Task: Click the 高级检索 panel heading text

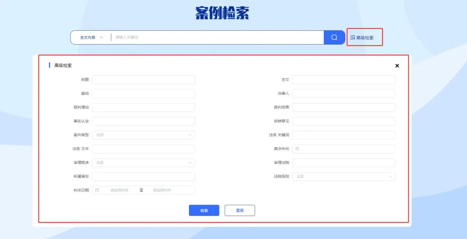Action: tap(63, 66)
